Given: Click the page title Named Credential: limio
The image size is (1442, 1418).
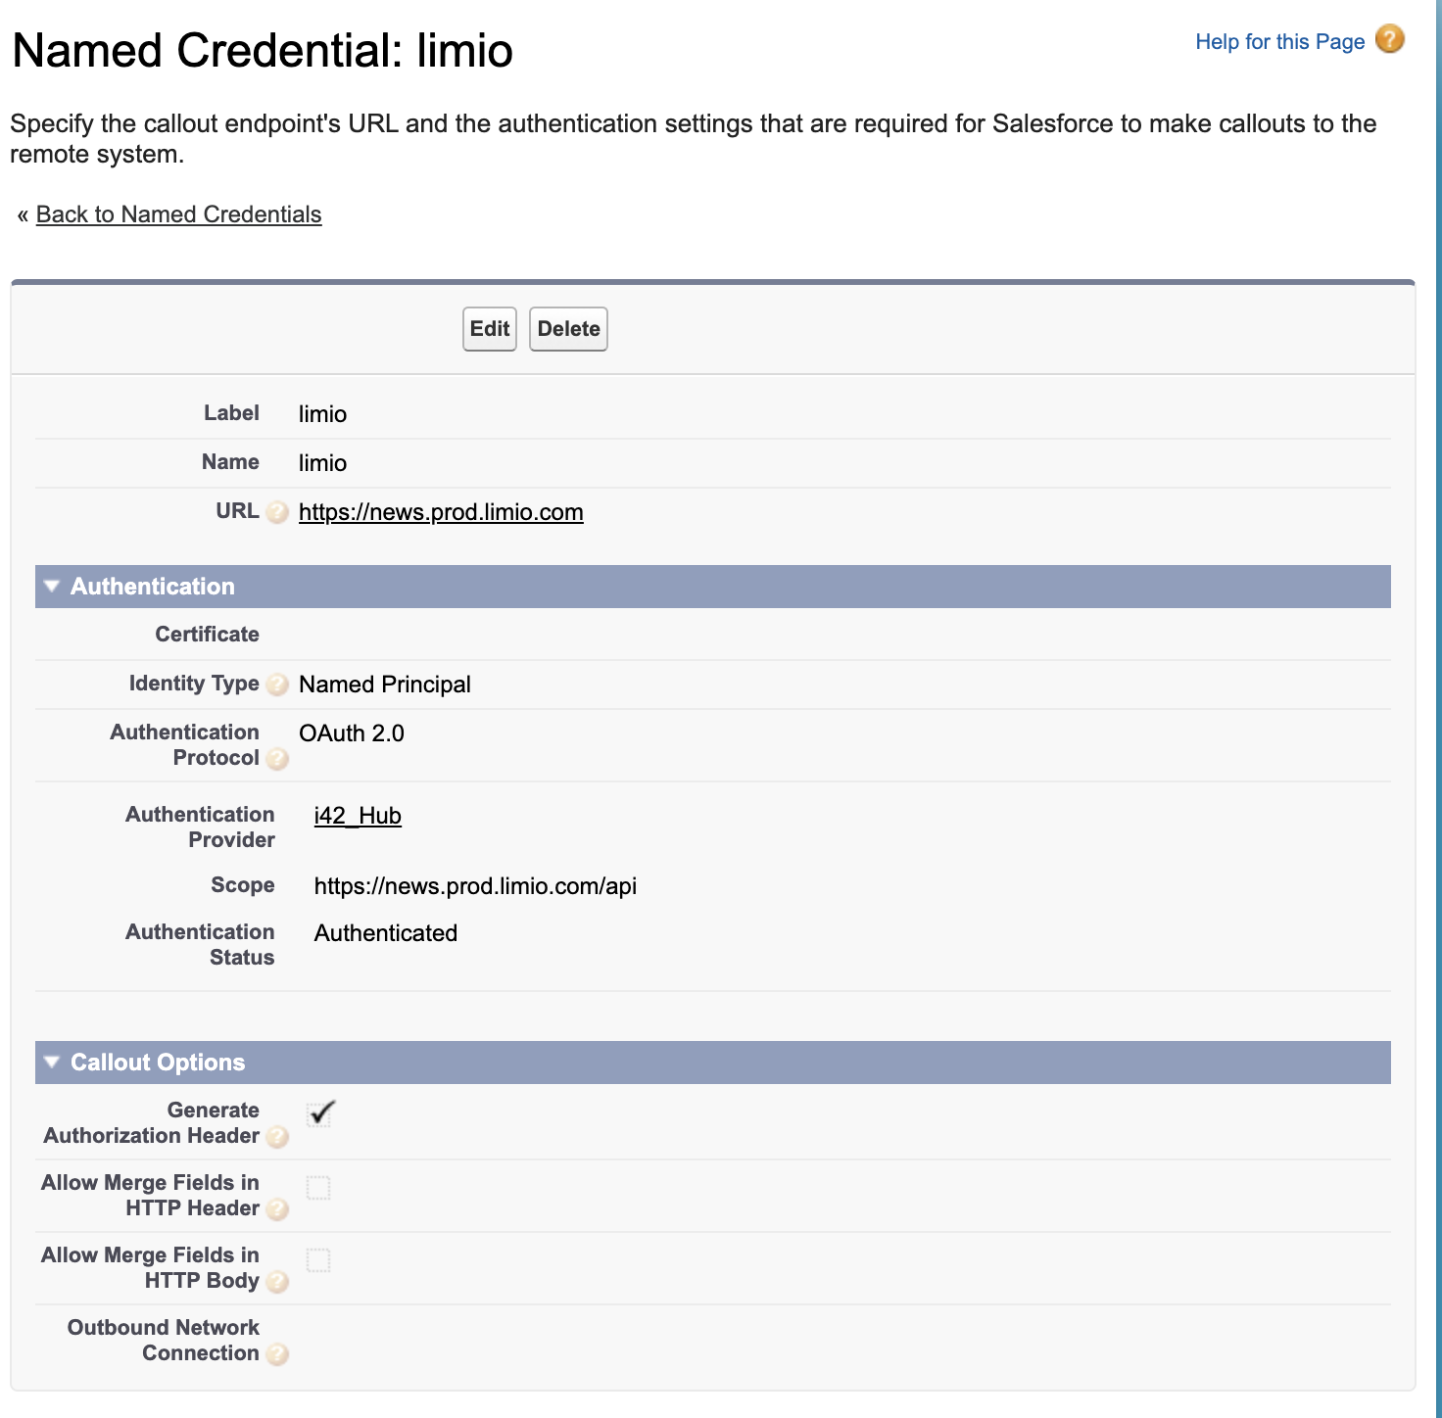Looking at the screenshot, I should (x=263, y=51).
